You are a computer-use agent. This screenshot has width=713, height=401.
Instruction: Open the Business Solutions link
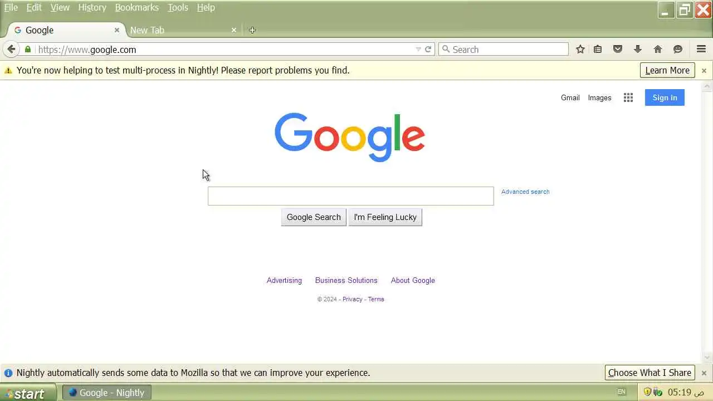point(346,280)
